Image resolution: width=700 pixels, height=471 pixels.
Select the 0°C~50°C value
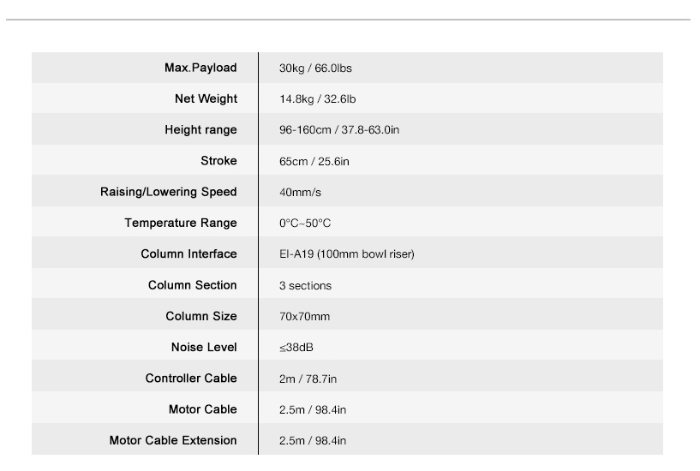305,224
